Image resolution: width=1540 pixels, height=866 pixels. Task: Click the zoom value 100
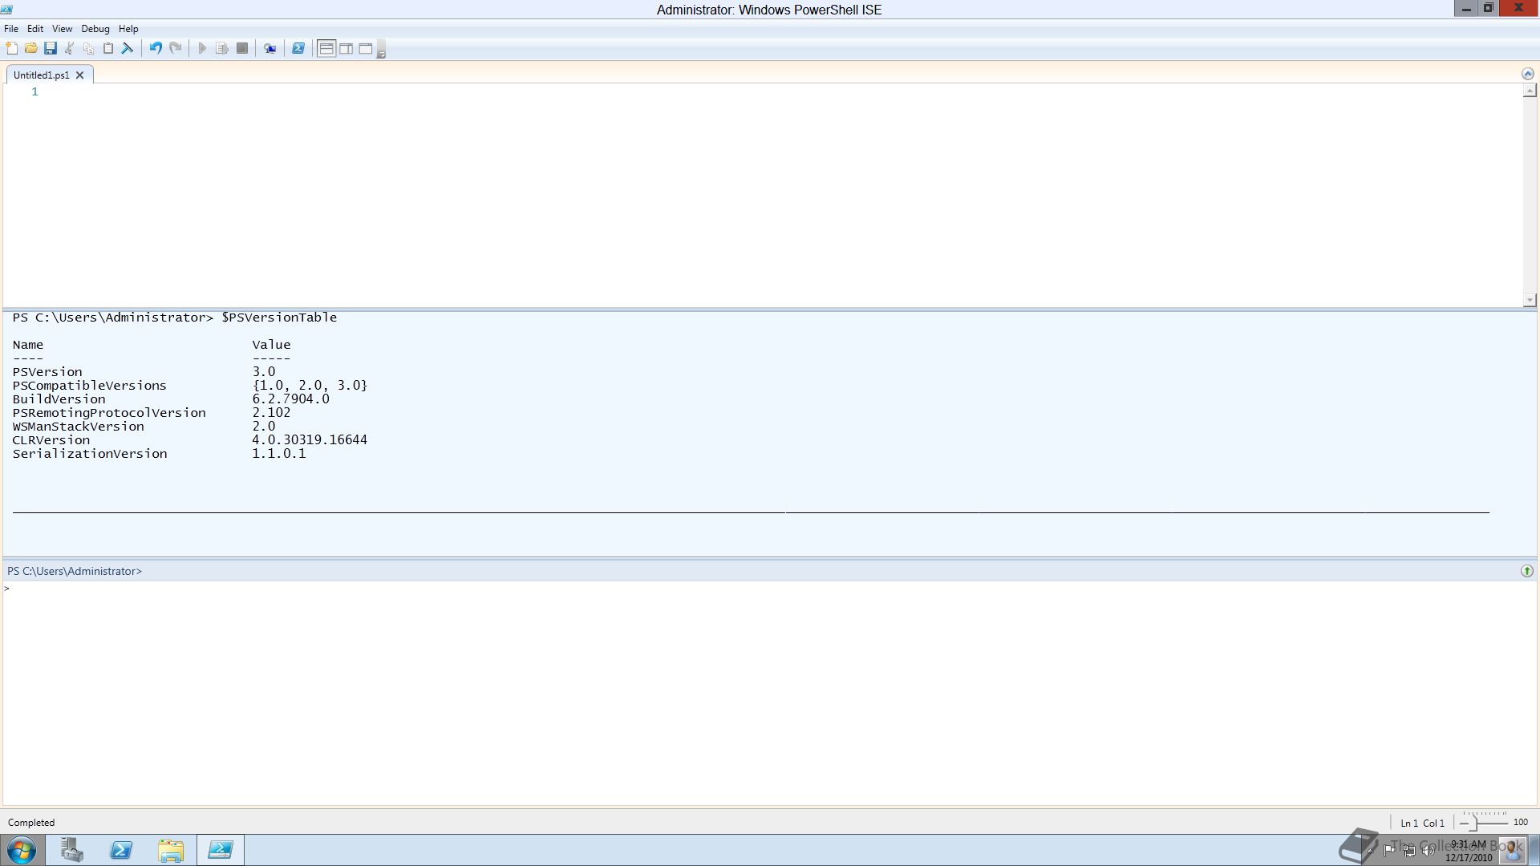(x=1521, y=822)
